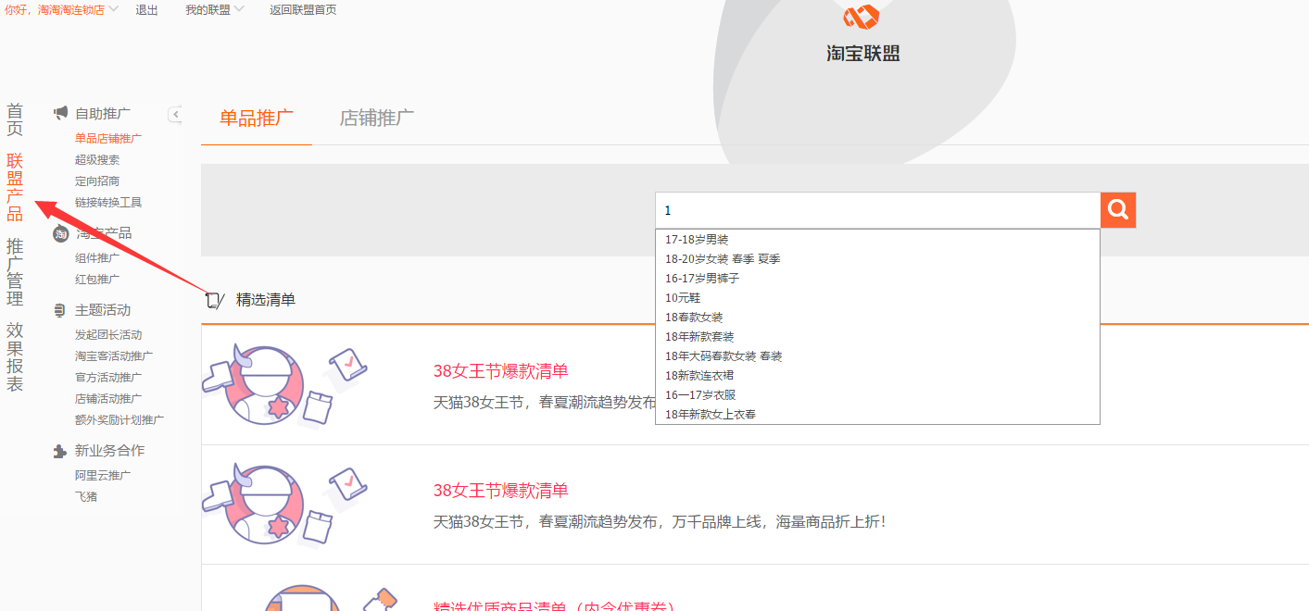The height and width of the screenshot is (611, 1309).
Task: Click the list icon beside 精选清单
Action: point(214,300)
